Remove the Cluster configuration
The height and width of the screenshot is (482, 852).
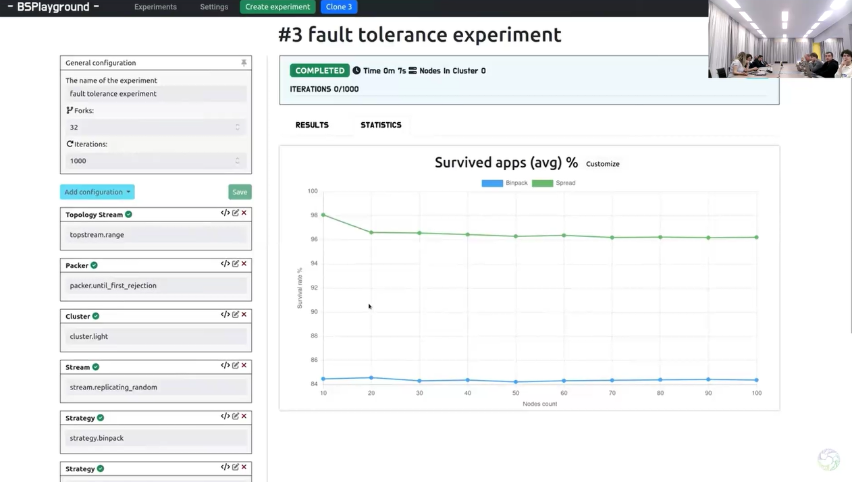point(244,315)
